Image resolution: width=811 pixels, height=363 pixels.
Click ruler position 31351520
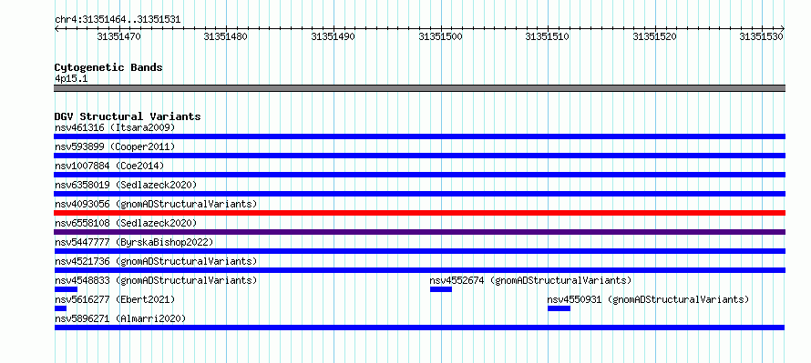click(x=655, y=36)
